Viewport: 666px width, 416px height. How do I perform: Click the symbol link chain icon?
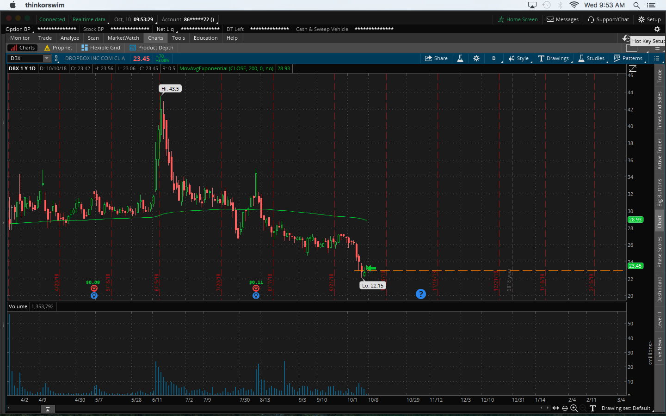tap(56, 58)
